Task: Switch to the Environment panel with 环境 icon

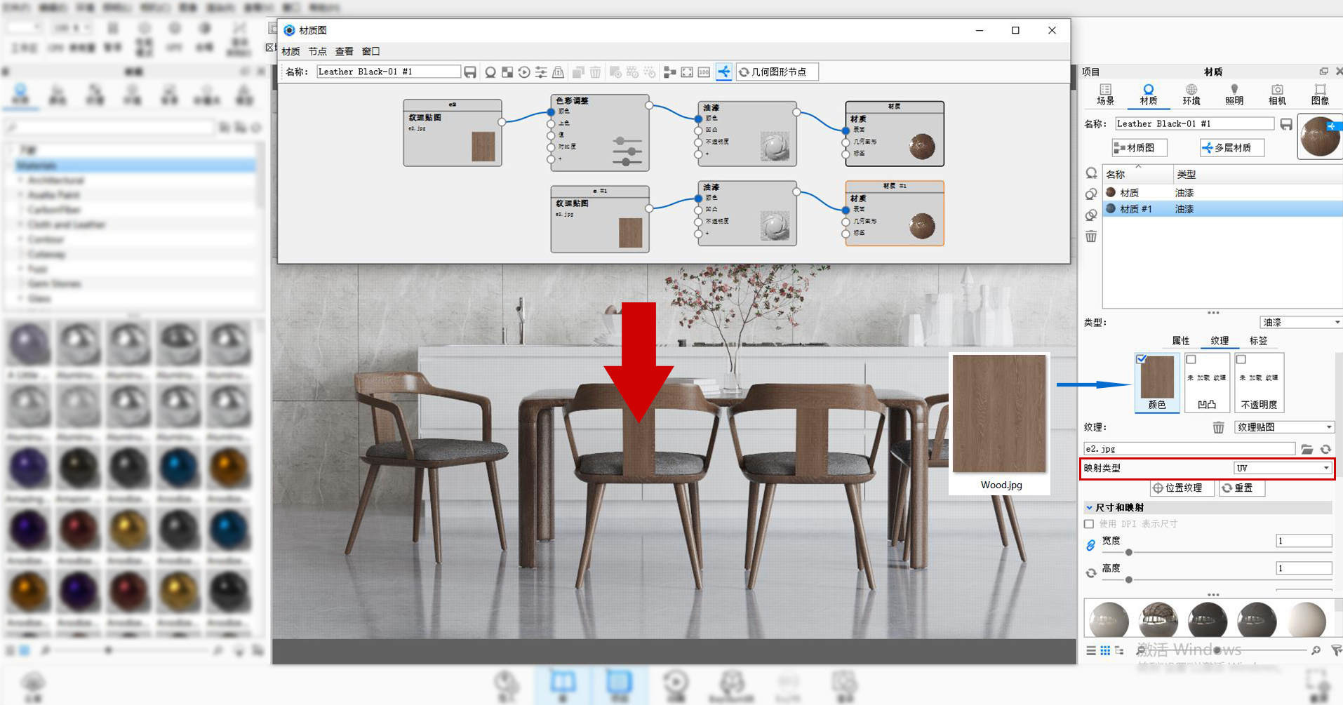Action: (1191, 93)
